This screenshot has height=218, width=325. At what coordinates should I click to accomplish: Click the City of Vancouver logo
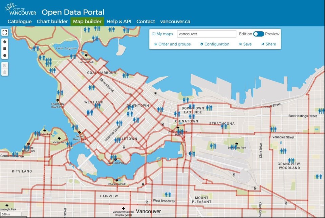[x=21, y=9]
